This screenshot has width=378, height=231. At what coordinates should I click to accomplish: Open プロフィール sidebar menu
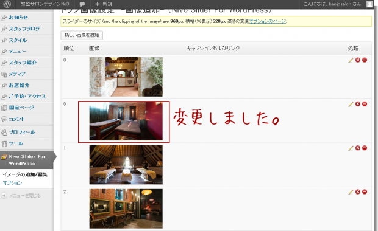(x=22, y=132)
